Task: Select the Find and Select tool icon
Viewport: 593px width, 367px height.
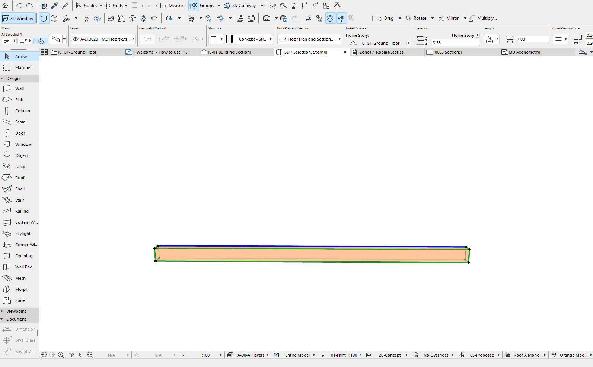Action: [x=44, y=6]
